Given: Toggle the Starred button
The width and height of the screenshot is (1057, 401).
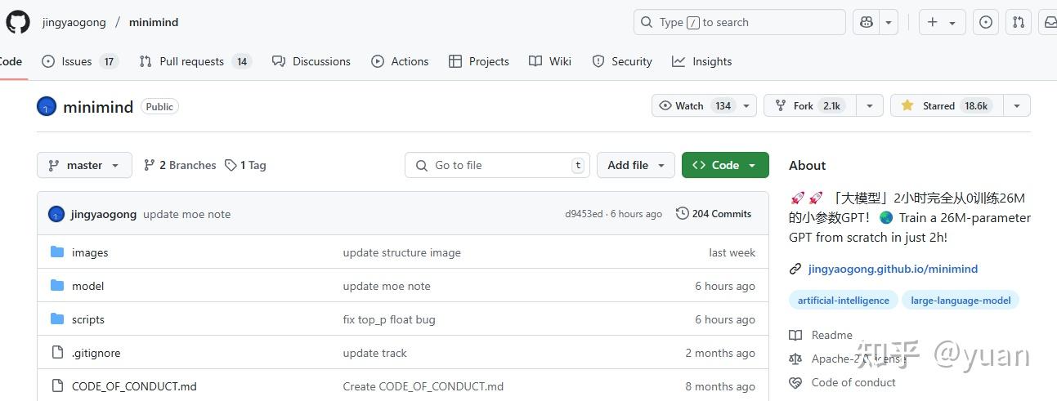Looking at the screenshot, I should coord(945,105).
